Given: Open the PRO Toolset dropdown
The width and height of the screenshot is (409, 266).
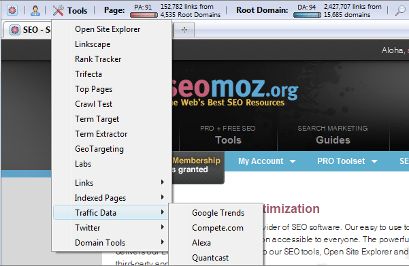Looking at the screenshot, I should (347, 161).
